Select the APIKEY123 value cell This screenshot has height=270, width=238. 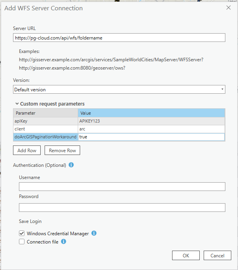(x=151, y=121)
